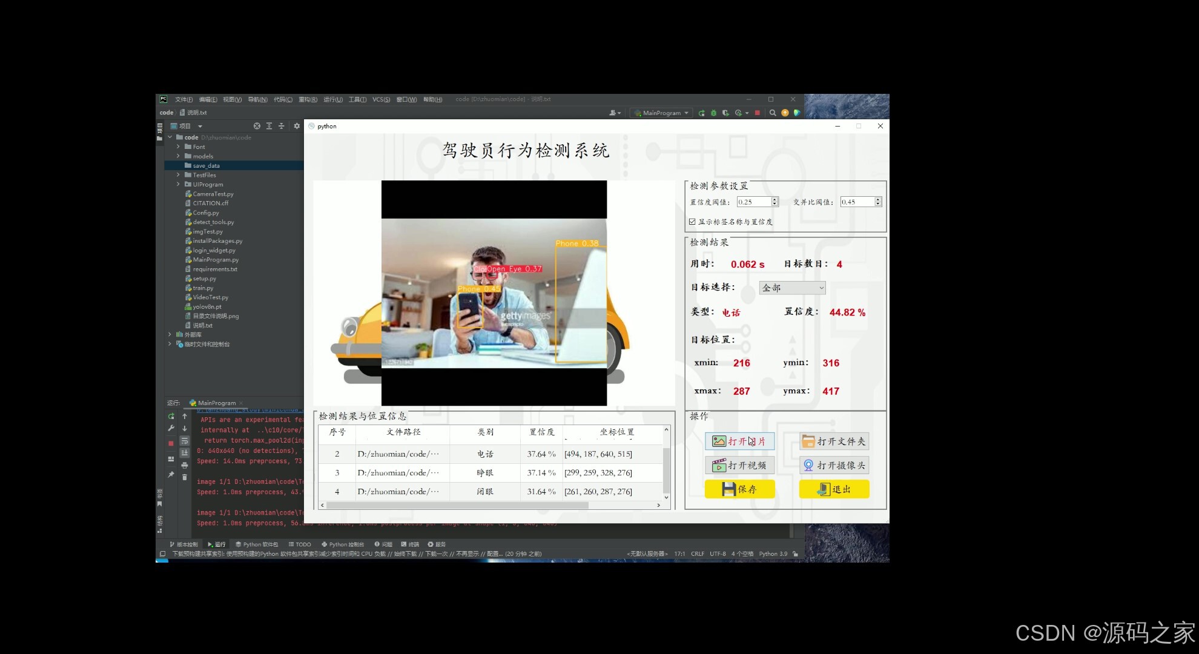This screenshot has height=654, width=1199.
Task: Exit the app via the 退出 button
Action: 834,489
